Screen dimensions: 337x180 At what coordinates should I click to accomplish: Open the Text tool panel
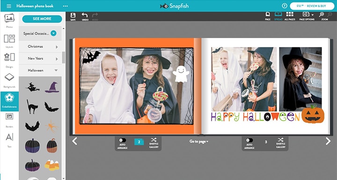click(9, 140)
